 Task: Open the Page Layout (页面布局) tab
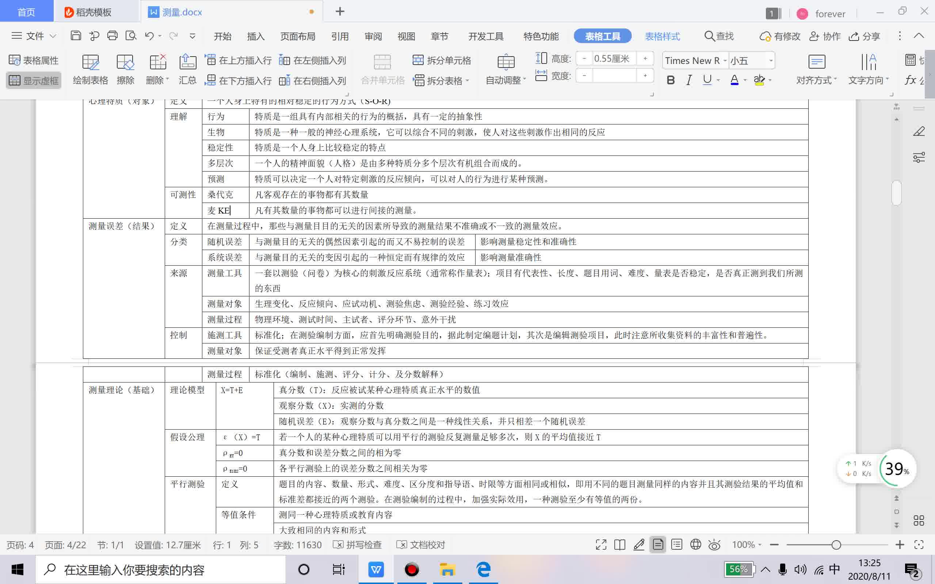tap(298, 36)
